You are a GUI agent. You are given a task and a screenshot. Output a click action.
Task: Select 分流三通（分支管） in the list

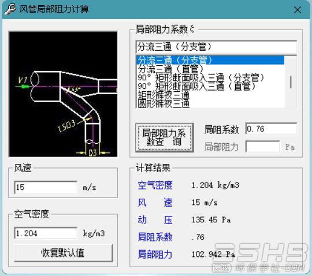(210, 60)
